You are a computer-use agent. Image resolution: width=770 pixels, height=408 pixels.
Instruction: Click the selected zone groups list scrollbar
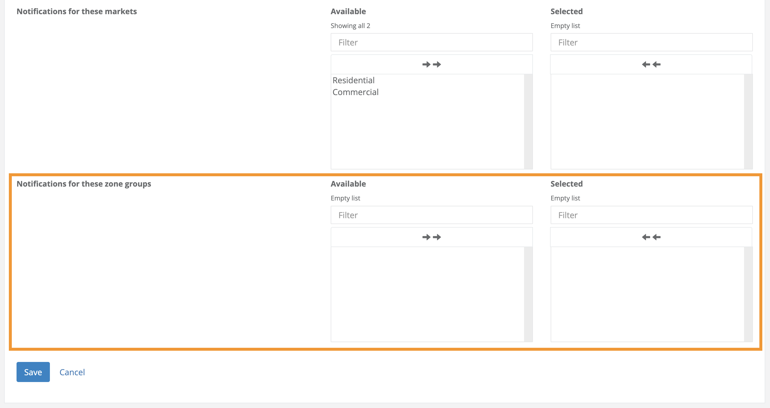[748, 294]
